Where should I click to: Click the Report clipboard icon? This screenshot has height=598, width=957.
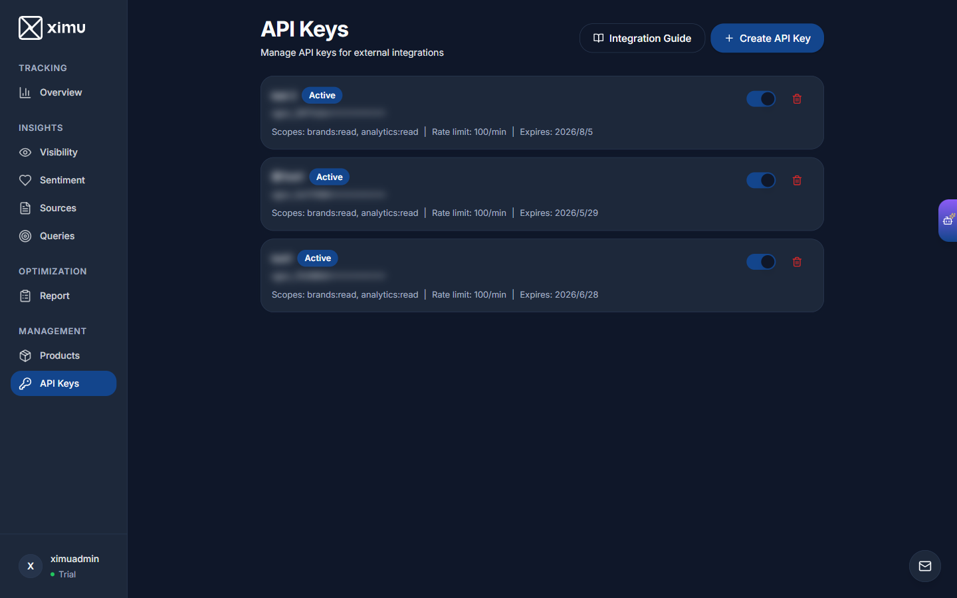click(x=25, y=296)
